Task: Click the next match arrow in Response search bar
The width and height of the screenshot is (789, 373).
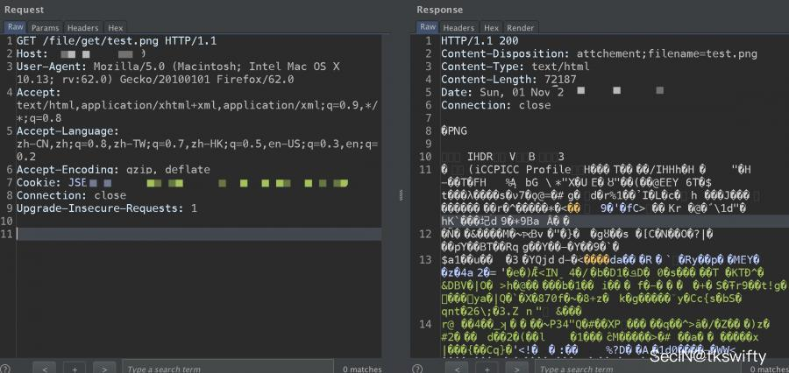Action: 516,369
